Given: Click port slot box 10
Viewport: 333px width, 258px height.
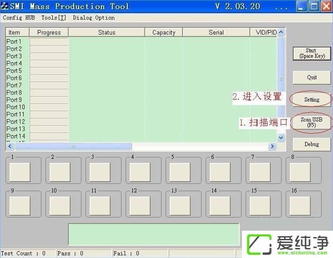Looking at the screenshot, I should click(60, 206).
